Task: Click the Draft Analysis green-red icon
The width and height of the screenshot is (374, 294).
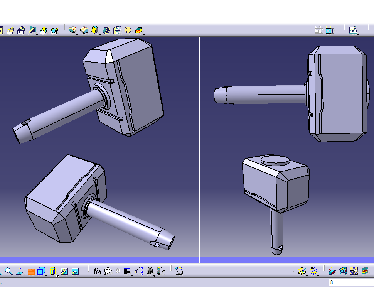Action: [365, 271]
